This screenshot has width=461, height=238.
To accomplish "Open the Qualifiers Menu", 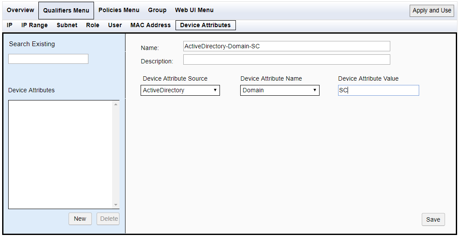I will 66,10.
